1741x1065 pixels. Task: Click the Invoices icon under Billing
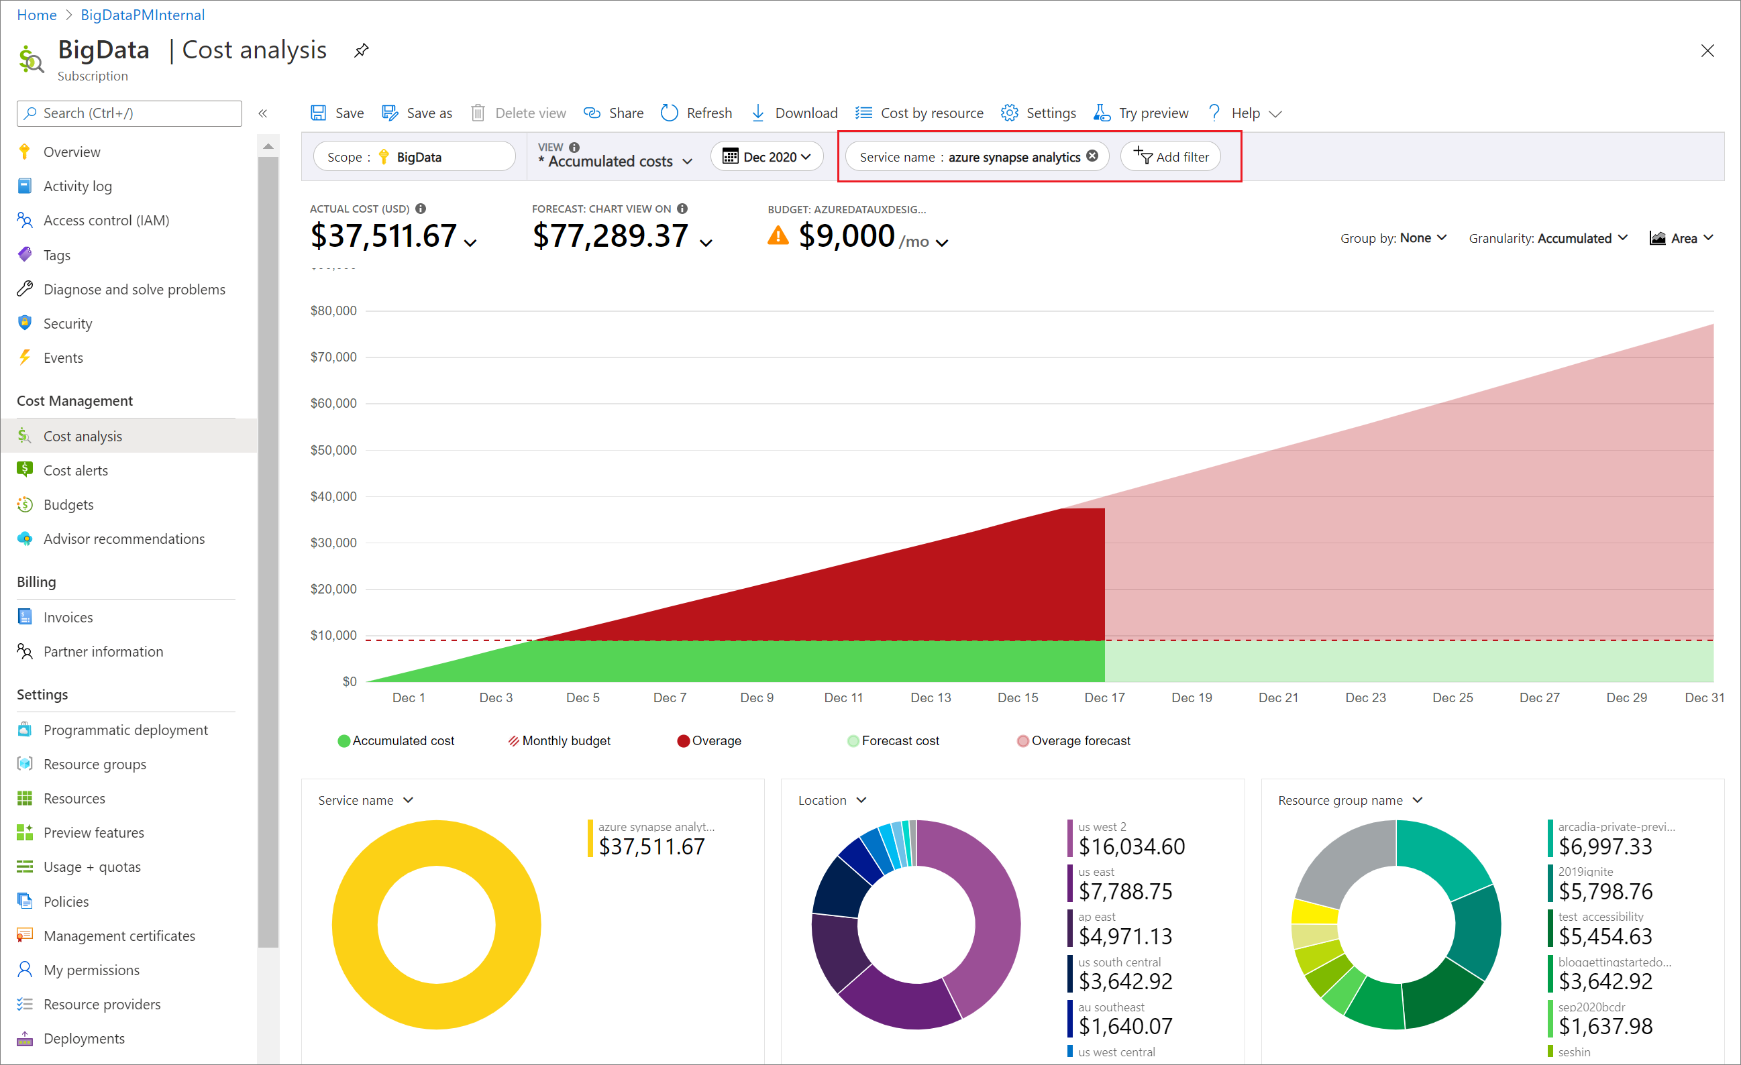tap(23, 616)
